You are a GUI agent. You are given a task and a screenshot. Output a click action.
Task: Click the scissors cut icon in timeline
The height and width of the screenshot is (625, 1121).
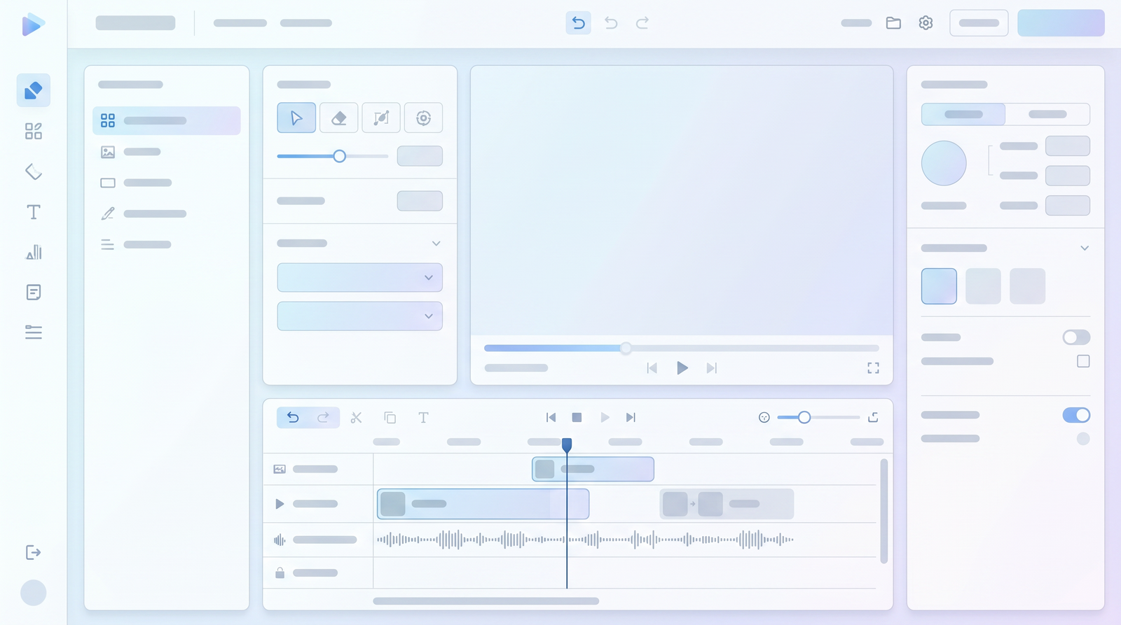pos(356,418)
